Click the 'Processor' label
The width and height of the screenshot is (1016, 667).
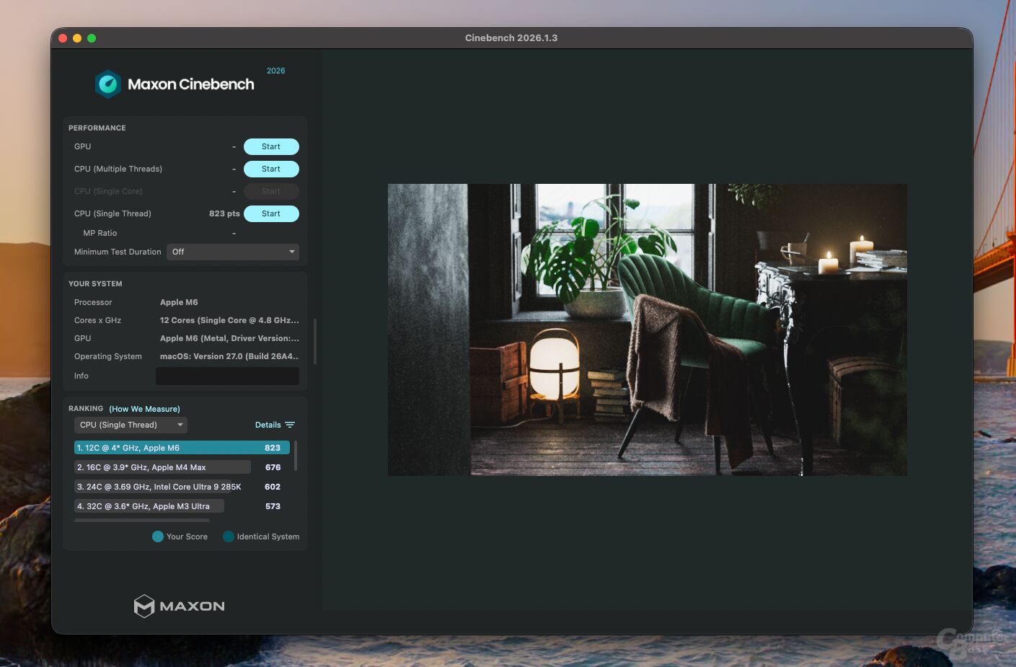pos(93,302)
